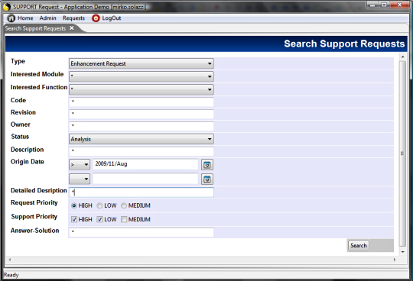Image resolution: width=413 pixels, height=281 pixels.
Task: Click the Interested Function label
Action: [x=39, y=87]
